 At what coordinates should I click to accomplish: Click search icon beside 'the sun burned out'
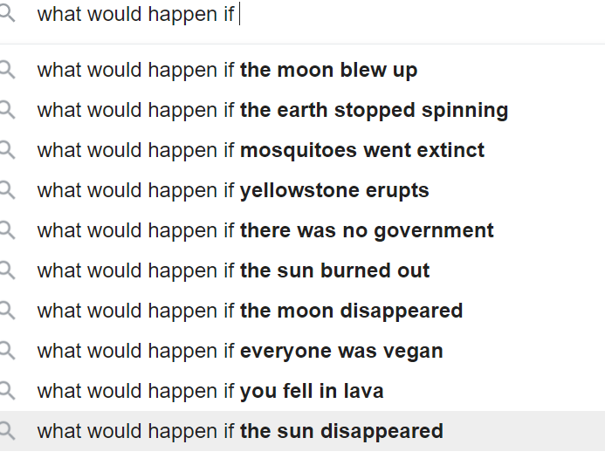pos(7,271)
